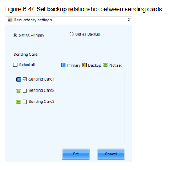The width and height of the screenshot is (186, 170).
Task: Select the Set as Primary radio button
Action: click(15, 35)
